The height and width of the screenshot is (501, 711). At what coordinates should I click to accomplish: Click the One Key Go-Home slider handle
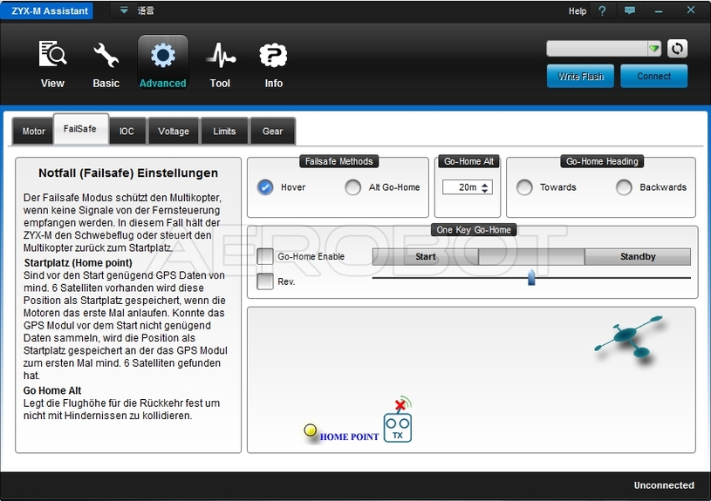point(531,278)
